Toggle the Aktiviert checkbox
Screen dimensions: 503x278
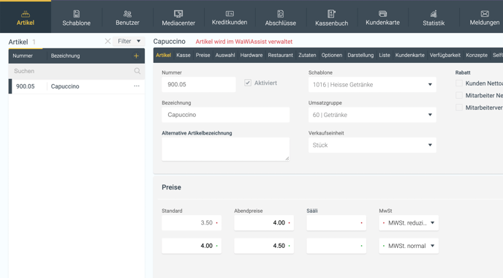tap(248, 83)
